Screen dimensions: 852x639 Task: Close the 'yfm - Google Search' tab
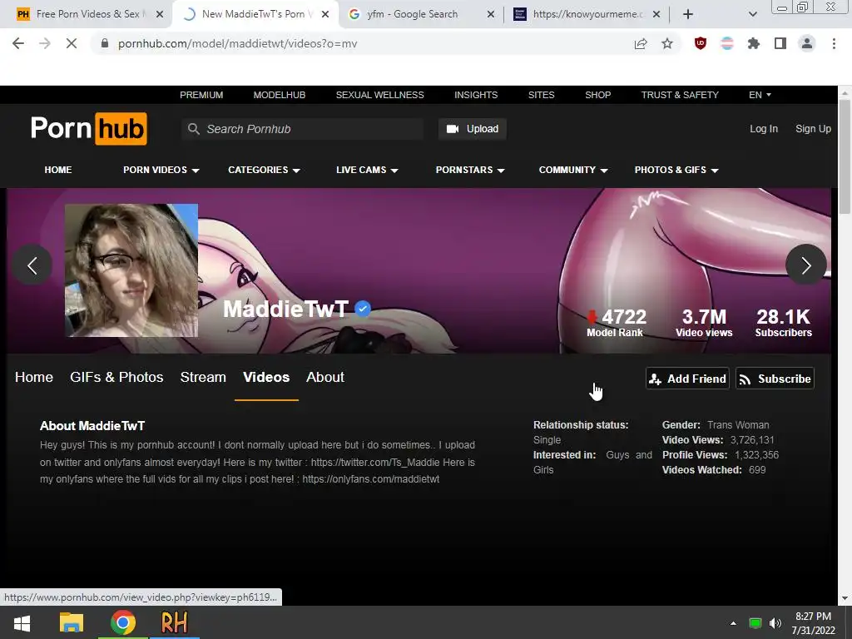coord(491,14)
